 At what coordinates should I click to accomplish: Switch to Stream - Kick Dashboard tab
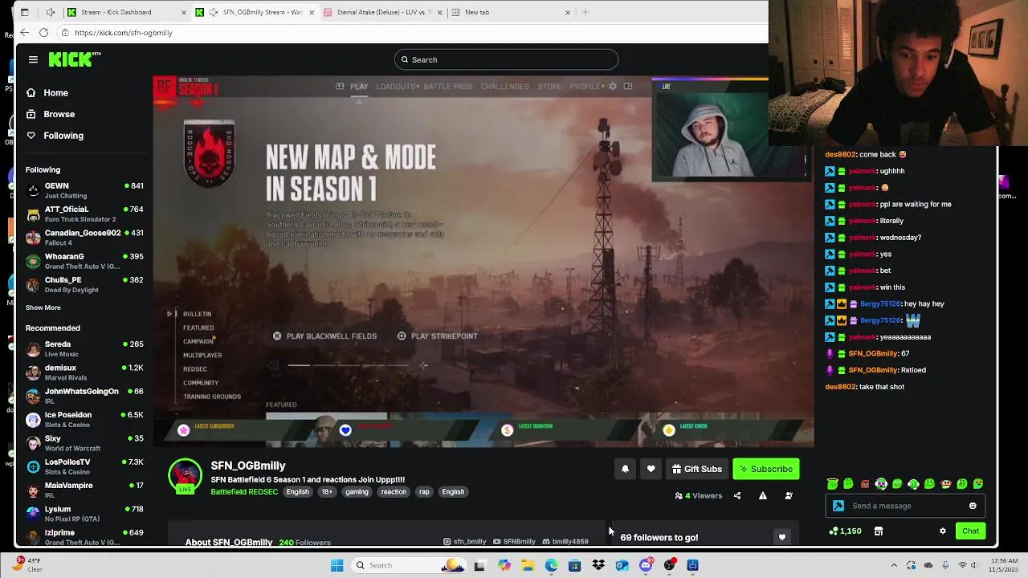[x=128, y=12]
